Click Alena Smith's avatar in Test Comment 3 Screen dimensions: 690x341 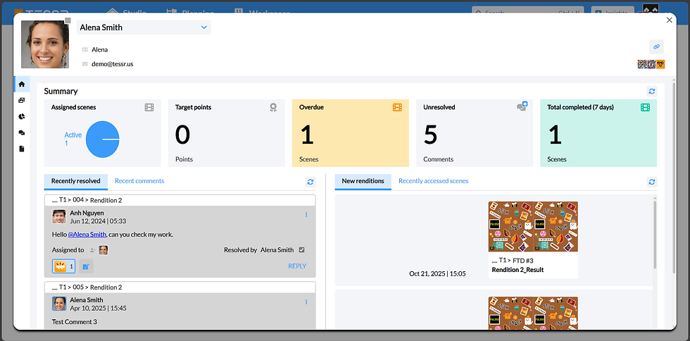(59, 304)
